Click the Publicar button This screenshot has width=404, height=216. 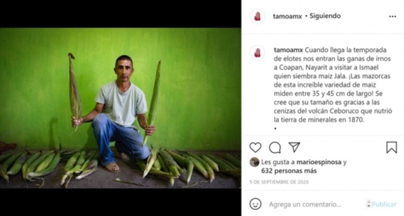(x=384, y=205)
